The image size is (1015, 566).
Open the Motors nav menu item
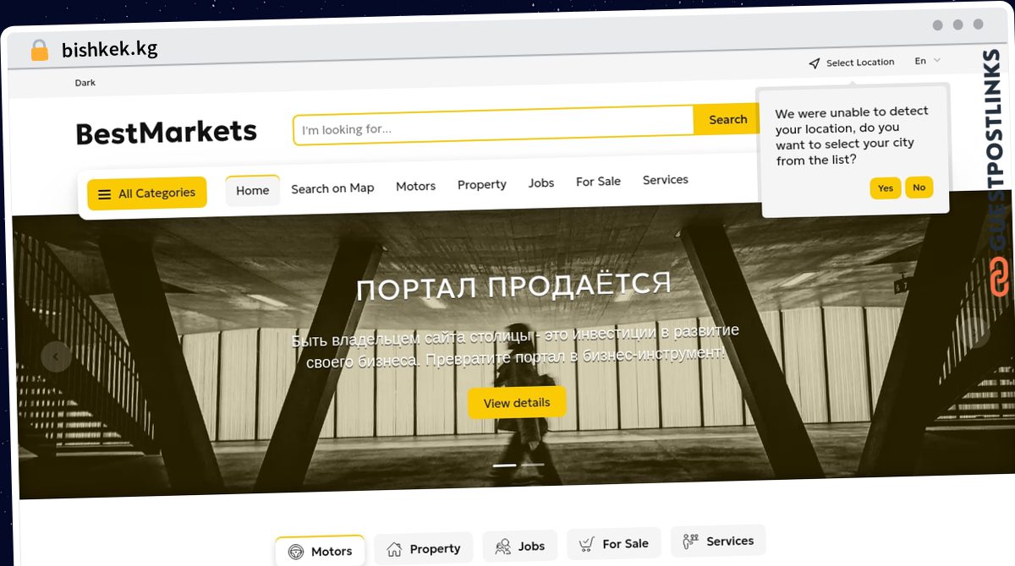pos(416,186)
